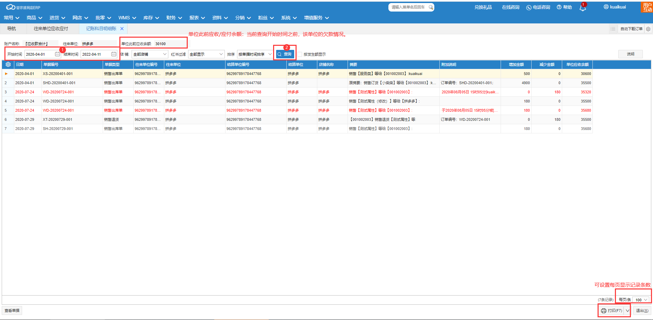Click the table column settings gear

8,64
